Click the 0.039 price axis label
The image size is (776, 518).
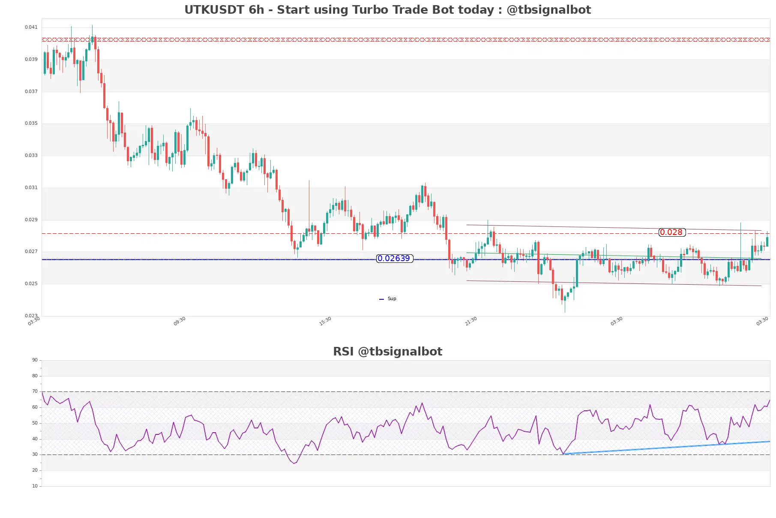click(31, 60)
